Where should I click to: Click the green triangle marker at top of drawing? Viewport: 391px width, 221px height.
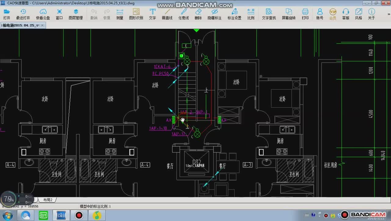pyautogui.click(x=196, y=31)
